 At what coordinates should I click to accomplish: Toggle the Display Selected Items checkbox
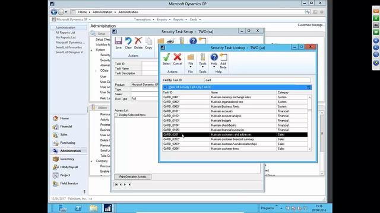116,115
